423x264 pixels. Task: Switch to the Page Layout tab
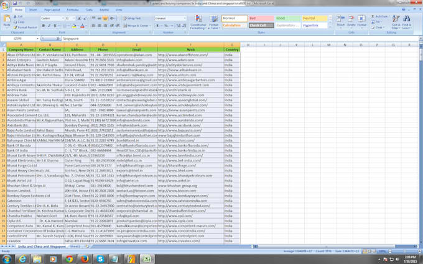(52, 10)
